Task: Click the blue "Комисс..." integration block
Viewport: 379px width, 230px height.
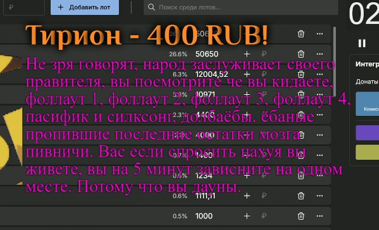Action: (x=367, y=104)
